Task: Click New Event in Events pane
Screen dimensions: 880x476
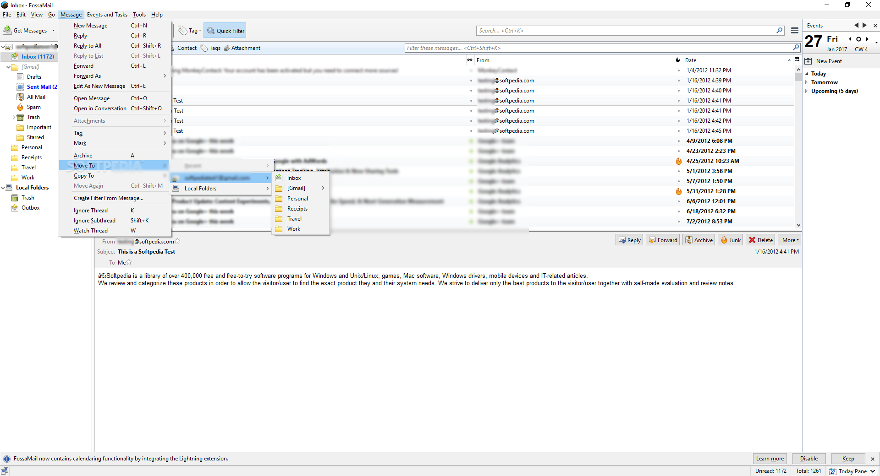Action: (x=824, y=61)
